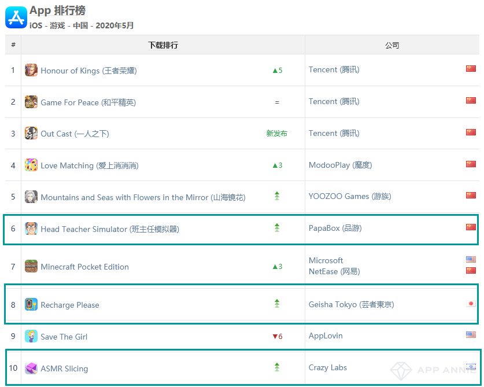Open the ASMR Slicing app icon
Viewport: 484px width, 387px height.
tap(31, 368)
